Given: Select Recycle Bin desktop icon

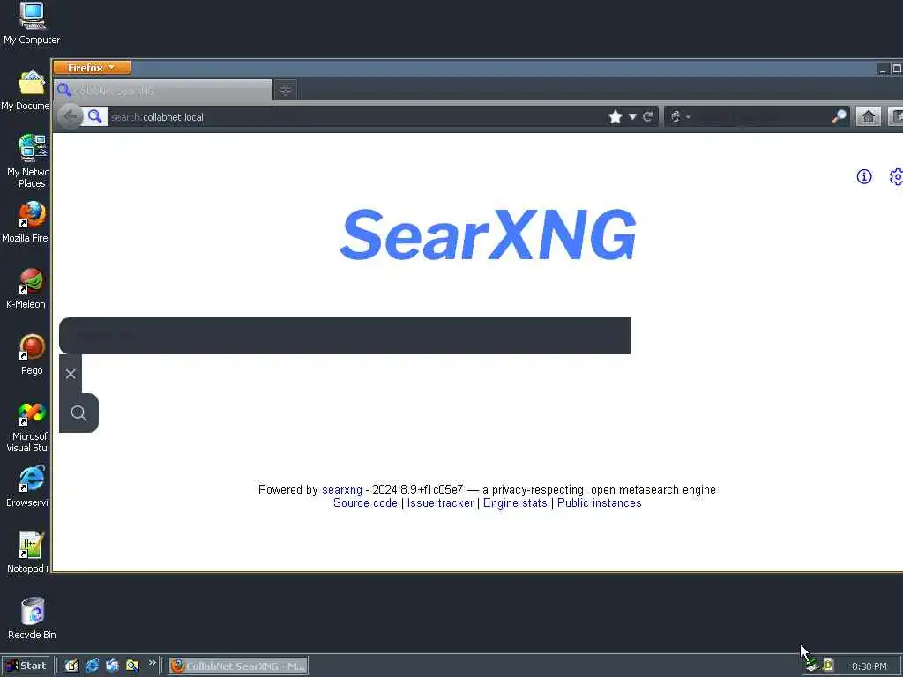Looking at the screenshot, I should (32, 619).
